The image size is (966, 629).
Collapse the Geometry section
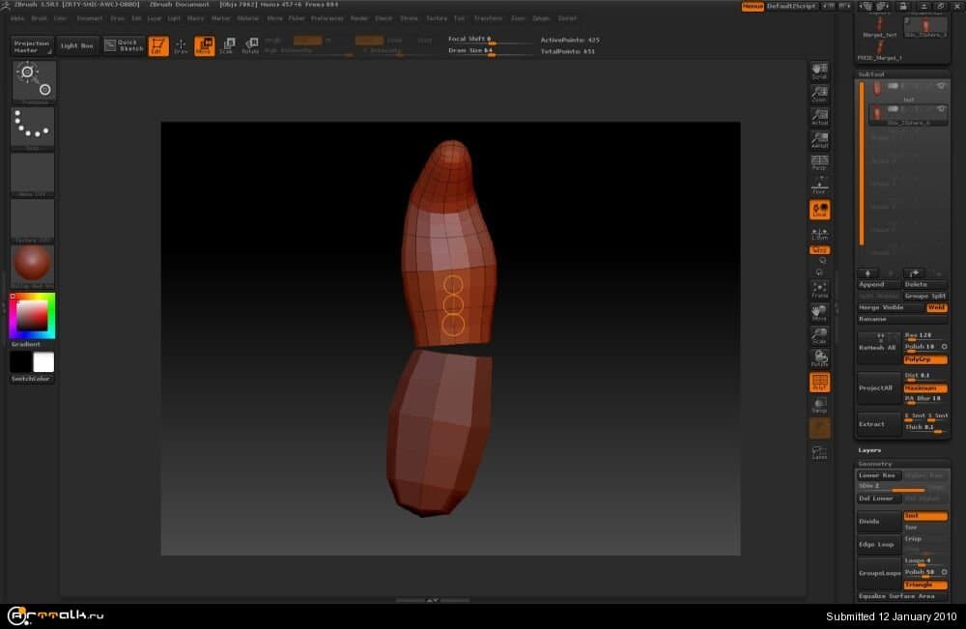pos(873,464)
